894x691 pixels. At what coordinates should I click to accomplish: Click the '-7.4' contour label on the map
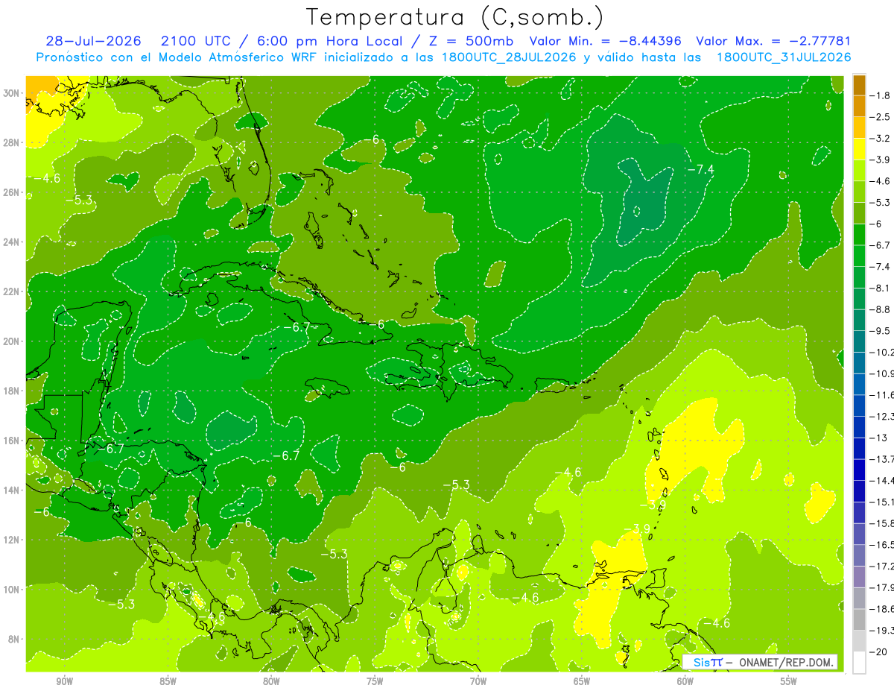701,170
